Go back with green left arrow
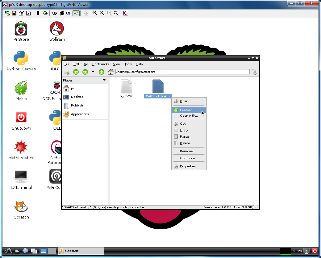The image size is (321, 258). (76, 72)
